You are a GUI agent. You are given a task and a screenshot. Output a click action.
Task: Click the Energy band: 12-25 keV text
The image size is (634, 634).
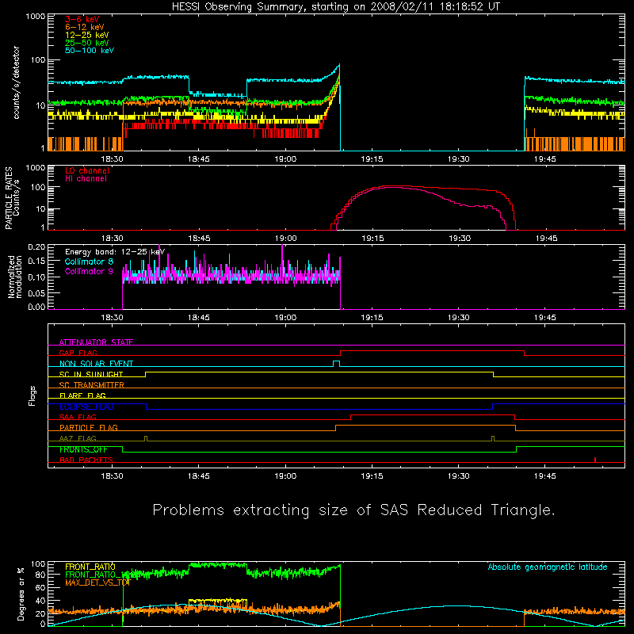[114, 252]
